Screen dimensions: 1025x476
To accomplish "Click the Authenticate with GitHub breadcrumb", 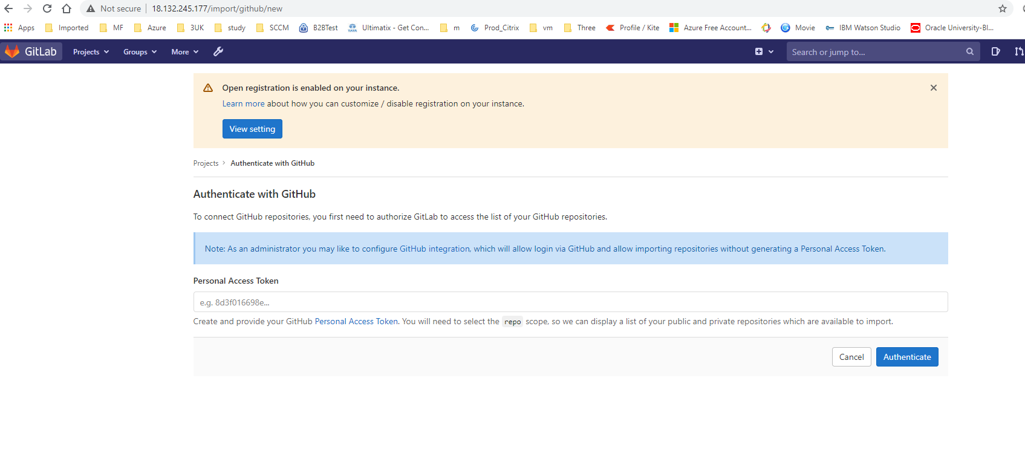I will [273, 163].
